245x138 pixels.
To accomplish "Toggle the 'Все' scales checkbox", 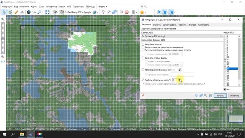I will coord(225,89).
